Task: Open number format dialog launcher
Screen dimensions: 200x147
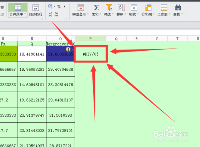Action: [x=66, y=20]
